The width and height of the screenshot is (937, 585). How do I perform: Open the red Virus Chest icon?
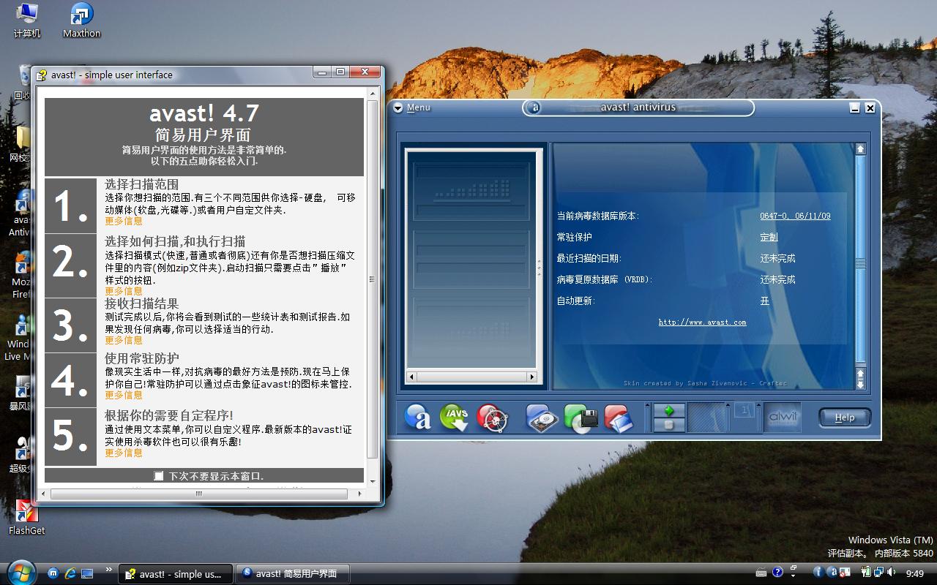click(x=492, y=418)
